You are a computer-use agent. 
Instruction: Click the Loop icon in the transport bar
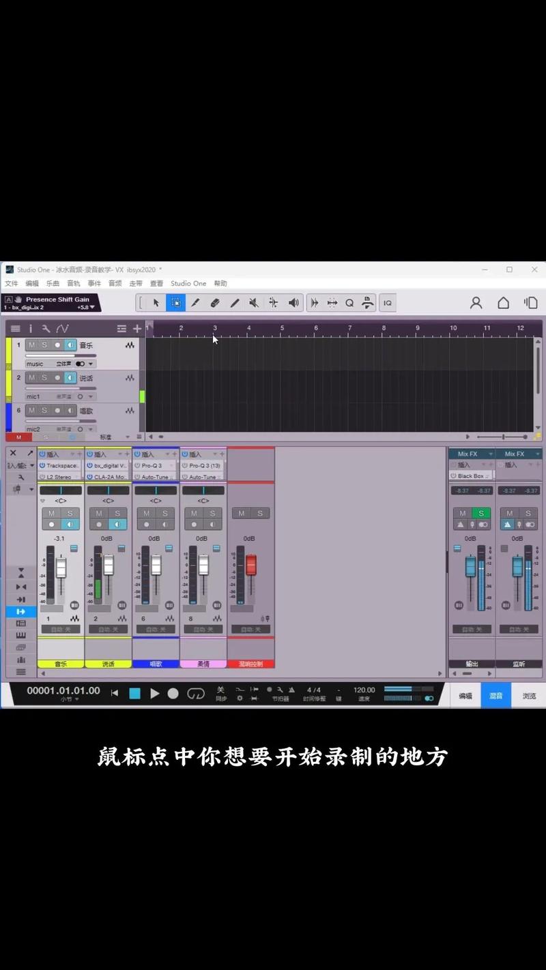click(197, 693)
